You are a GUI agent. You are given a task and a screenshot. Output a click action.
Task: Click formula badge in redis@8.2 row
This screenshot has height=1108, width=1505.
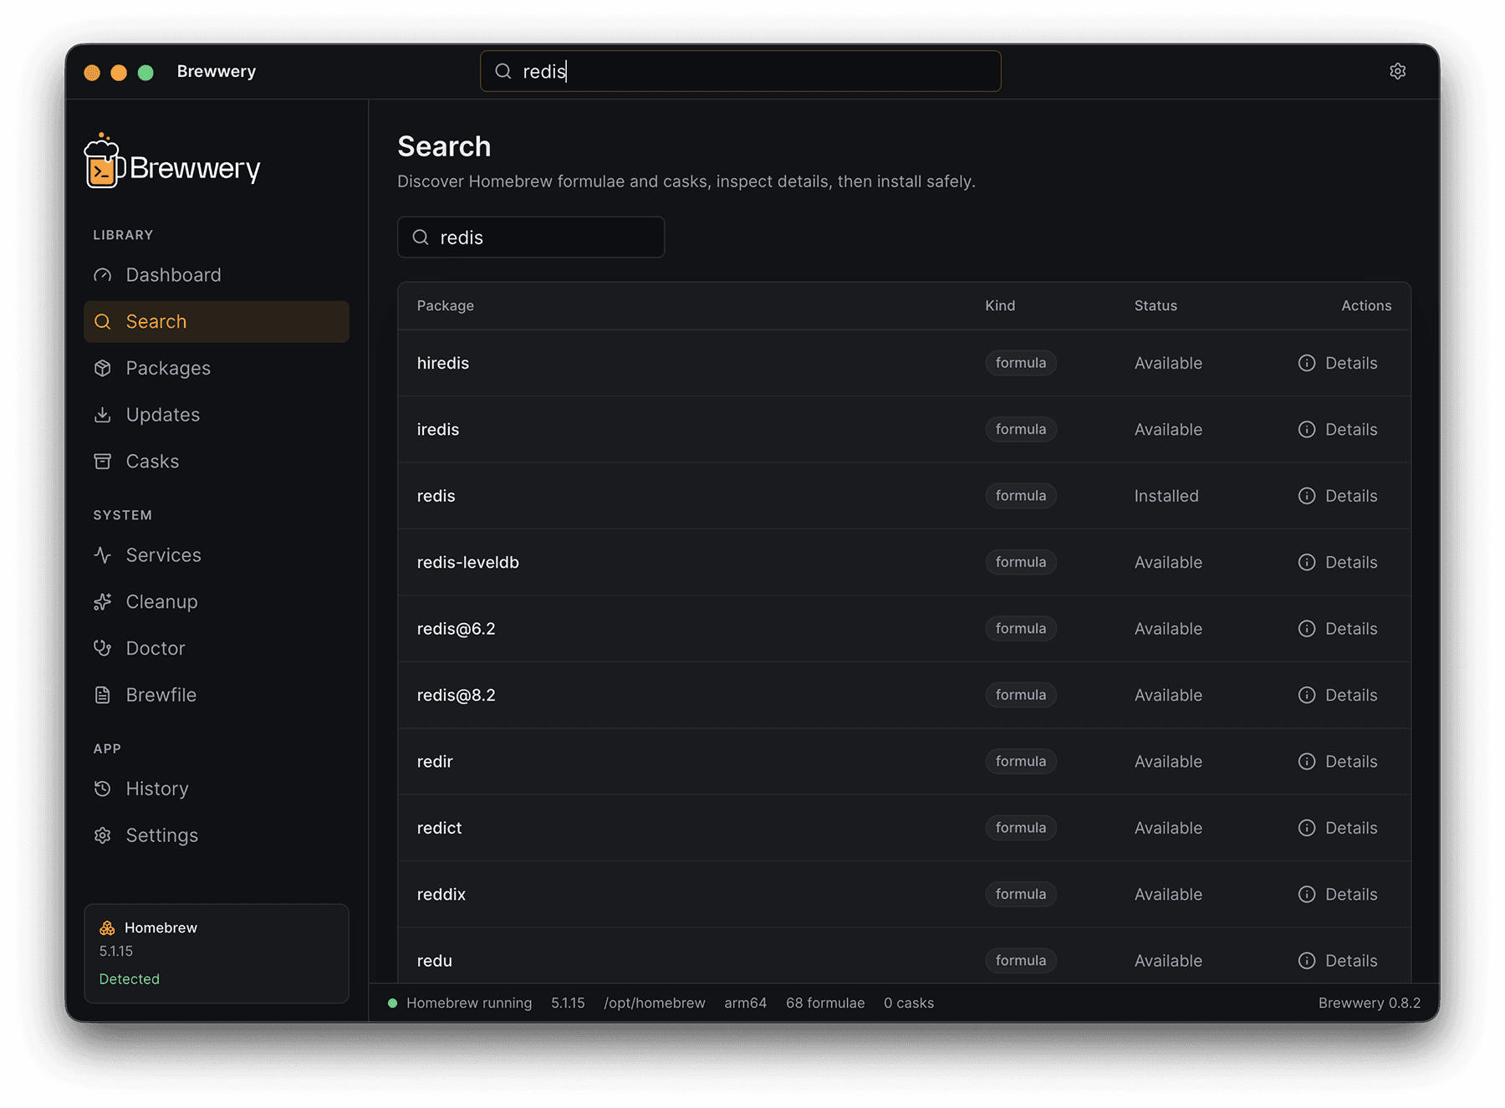tap(1021, 695)
